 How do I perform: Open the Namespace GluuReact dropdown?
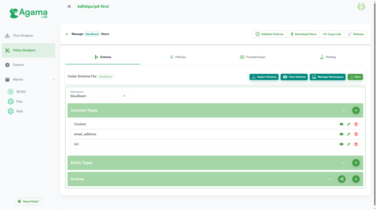tap(98, 96)
